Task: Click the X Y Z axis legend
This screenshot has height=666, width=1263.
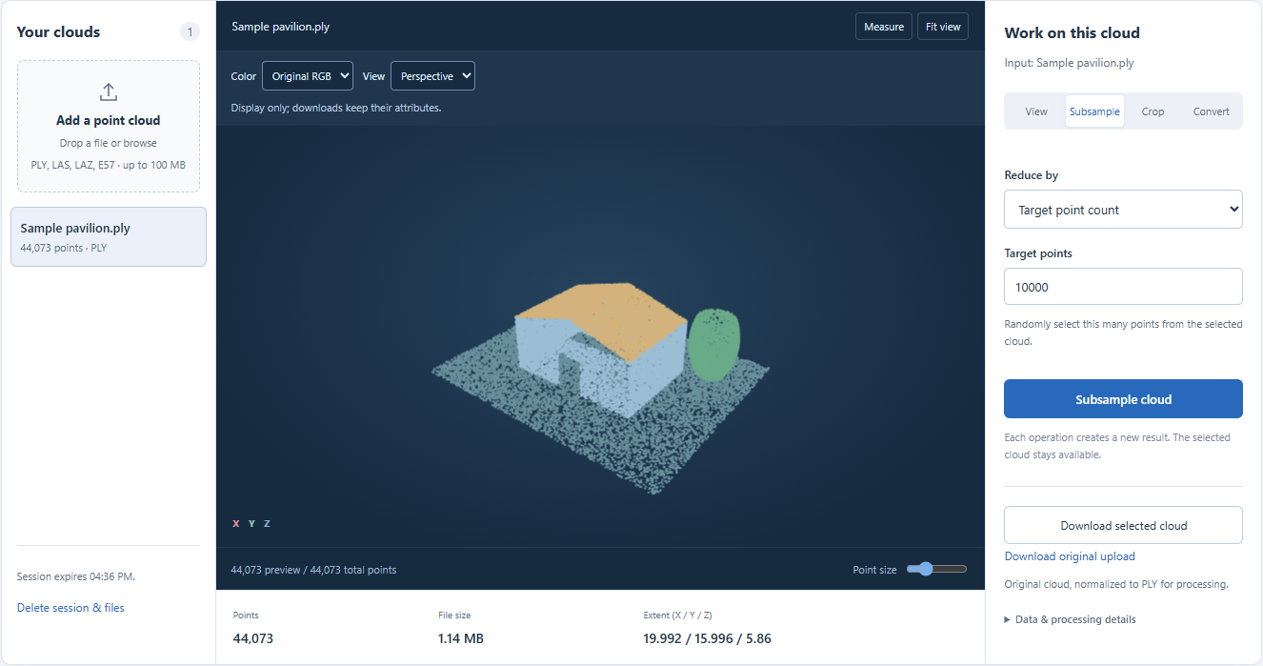Action: click(x=251, y=523)
